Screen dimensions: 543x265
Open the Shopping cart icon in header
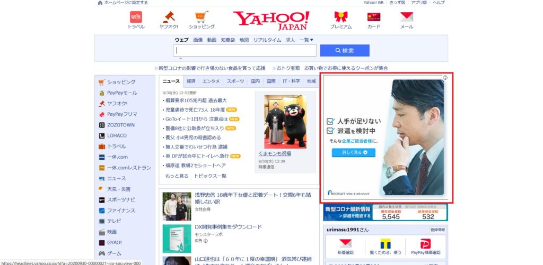202,17
